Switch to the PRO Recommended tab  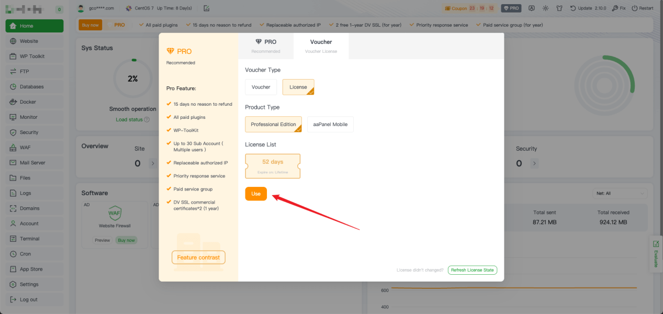coord(266,46)
